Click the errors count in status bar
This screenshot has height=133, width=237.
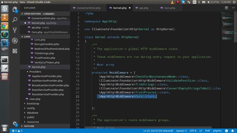pyautogui.click(x=14, y=131)
